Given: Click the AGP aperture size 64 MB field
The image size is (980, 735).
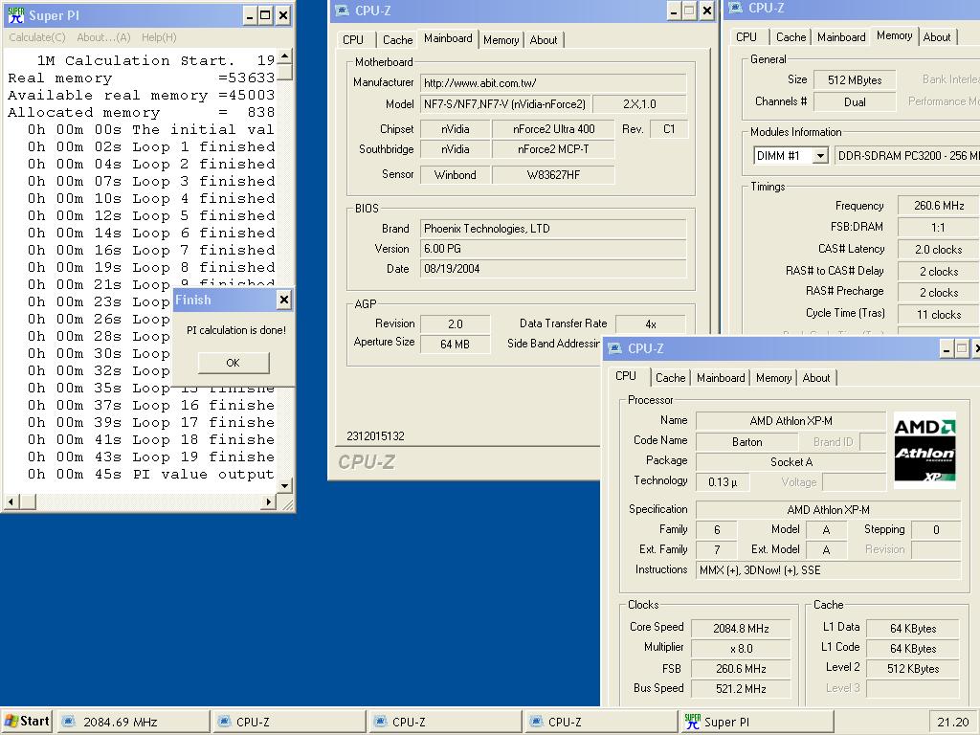Looking at the screenshot, I should 455,344.
